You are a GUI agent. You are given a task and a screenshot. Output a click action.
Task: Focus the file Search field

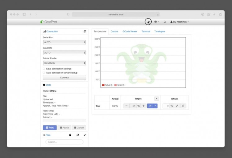click(65, 142)
